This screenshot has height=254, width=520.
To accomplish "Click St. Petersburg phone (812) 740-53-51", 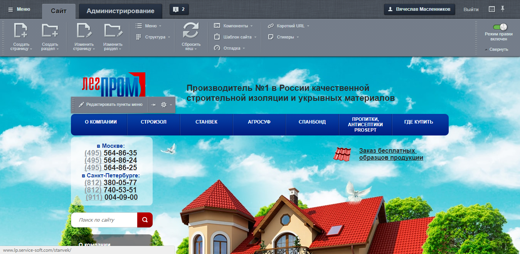I will [111, 190].
